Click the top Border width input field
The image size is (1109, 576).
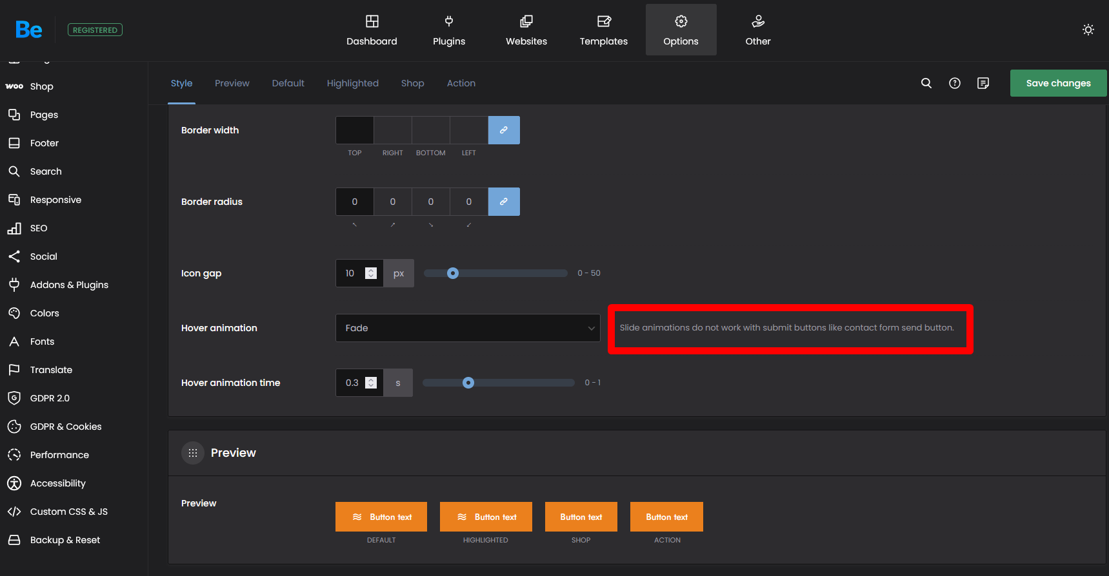354,130
